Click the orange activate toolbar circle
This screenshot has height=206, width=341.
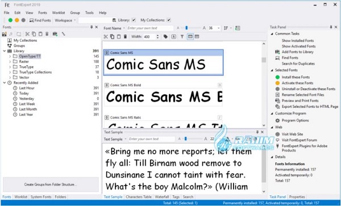16,20
